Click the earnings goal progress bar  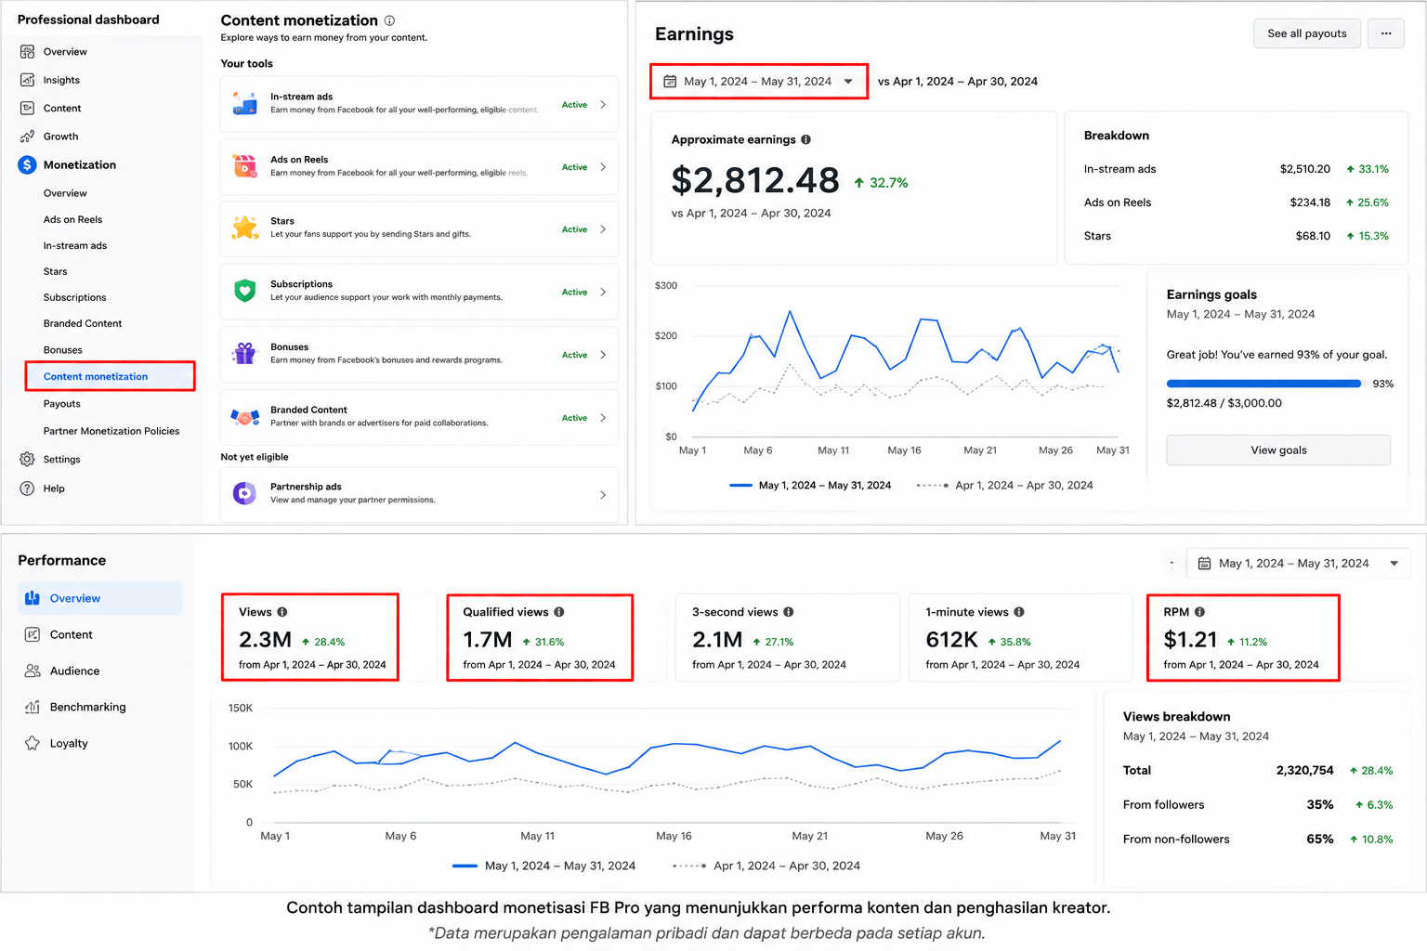point(1263,384)
